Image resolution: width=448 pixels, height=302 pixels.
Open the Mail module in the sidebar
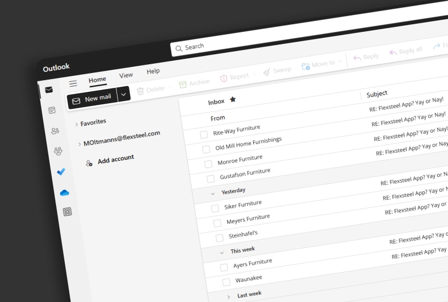click(x=49, y=90)
